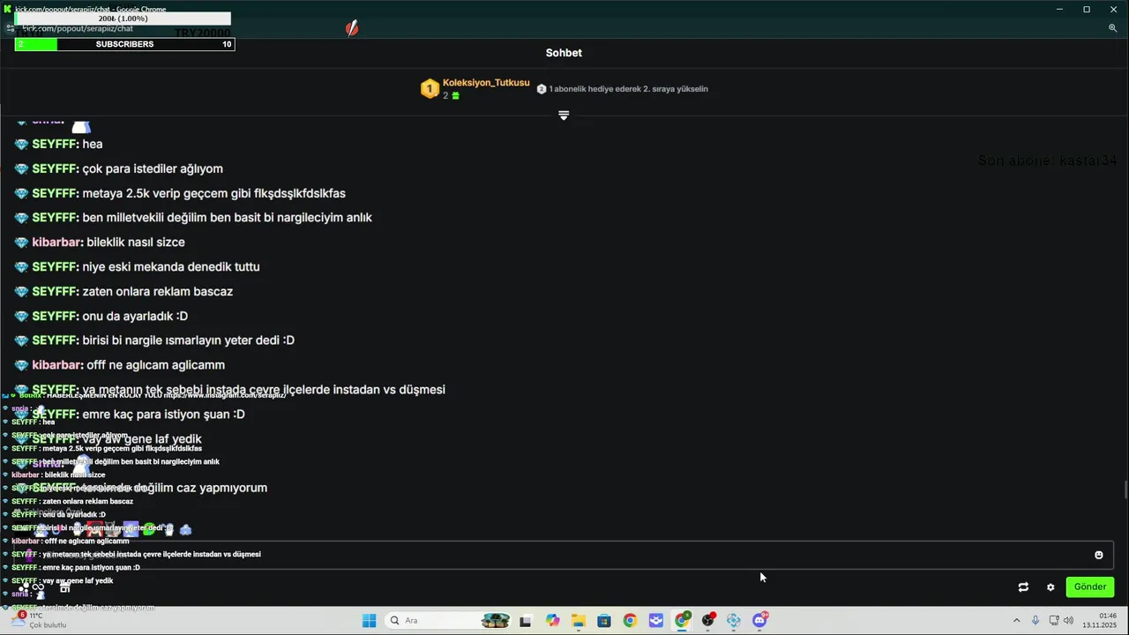Send message with the Gönder button
Screen dimensions: 1129x635
[1089, 587]
